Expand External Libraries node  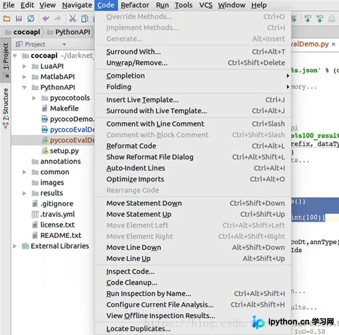tap(15, 246)
